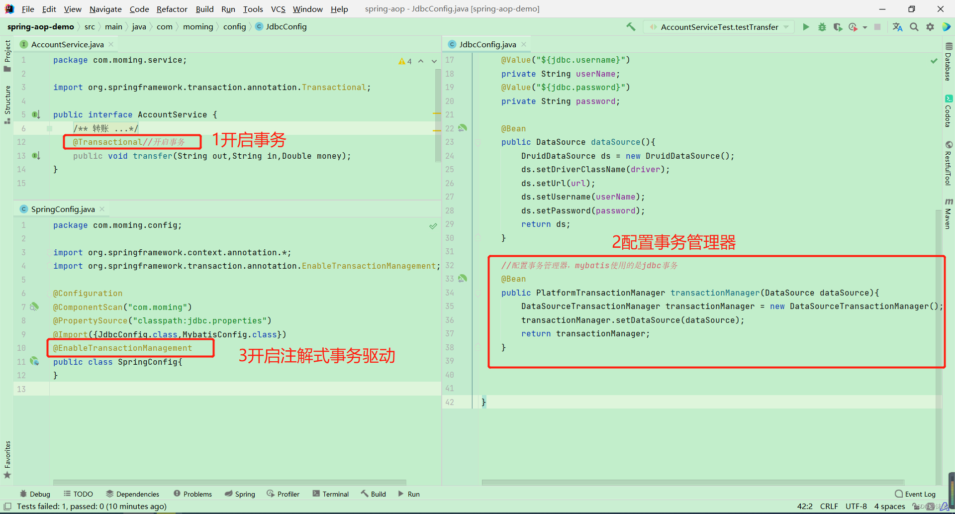Start debugging with the bug icon
Screen dimensions: 955x514
[x=822, y=27]
